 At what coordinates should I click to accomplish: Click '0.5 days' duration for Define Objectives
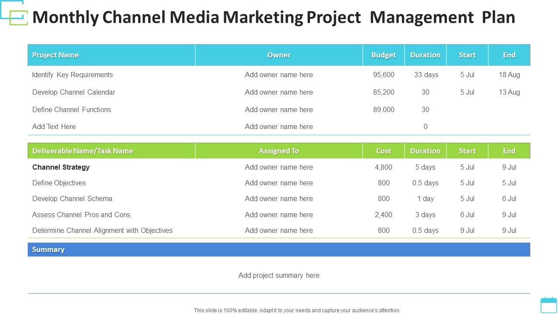425,183
